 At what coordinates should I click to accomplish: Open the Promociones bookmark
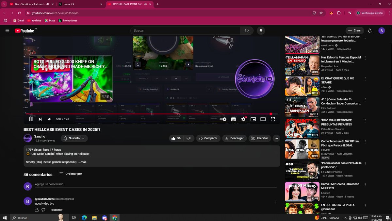coord(68,20)
